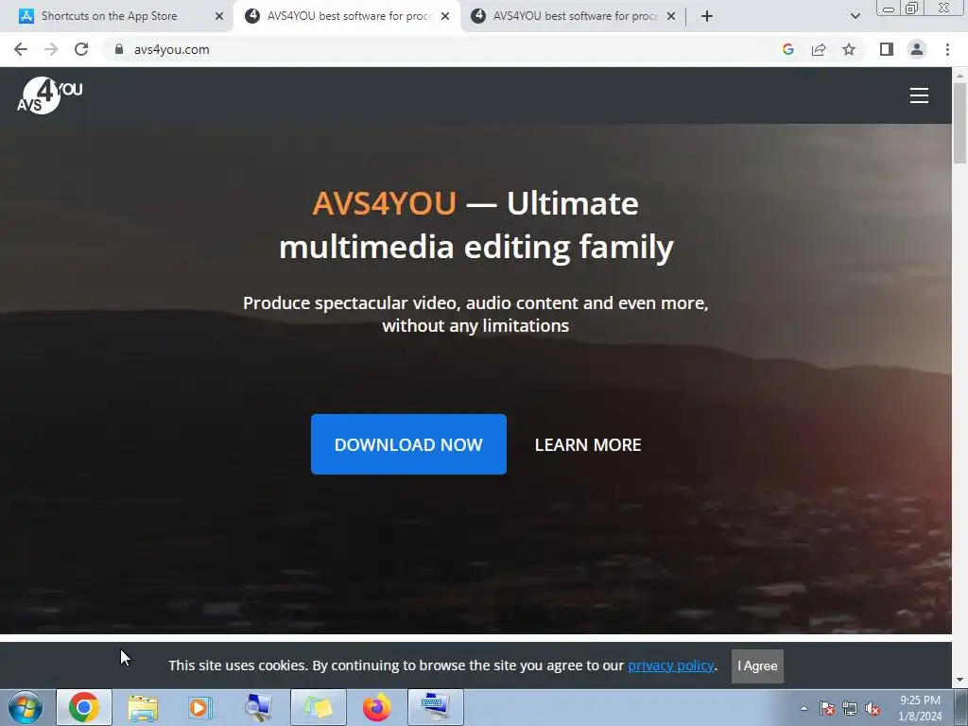Viewport: 968px width, 726px height.
Task: Open Chrome from the taskbar
Action: point(84,707)
